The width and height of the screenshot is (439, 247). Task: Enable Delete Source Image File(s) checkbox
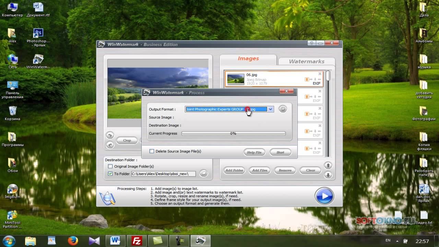pos(152,151)
